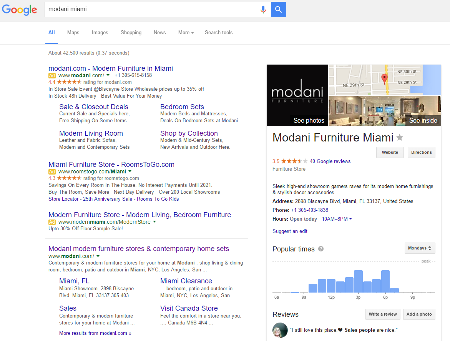Screen dimensions: 450x341
Task: Expand the hours 10AM–8PM dropdown
Action: 337,219
